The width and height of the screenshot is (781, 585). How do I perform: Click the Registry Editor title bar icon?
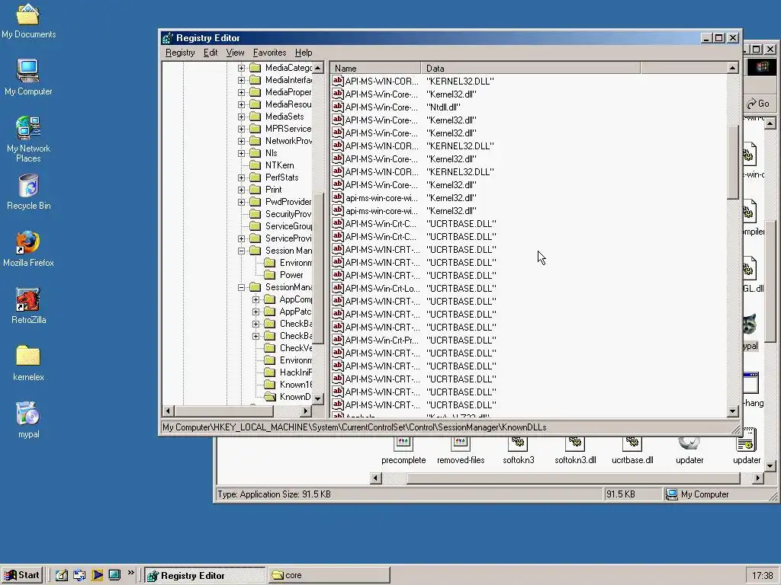point(168,38)
